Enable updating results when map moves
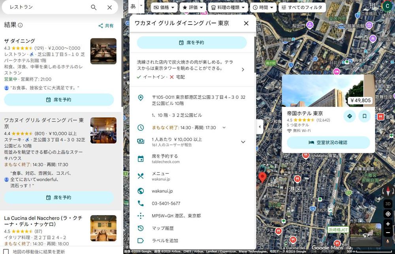The width and height of the screenshot is (395, 254). [6, 252]
